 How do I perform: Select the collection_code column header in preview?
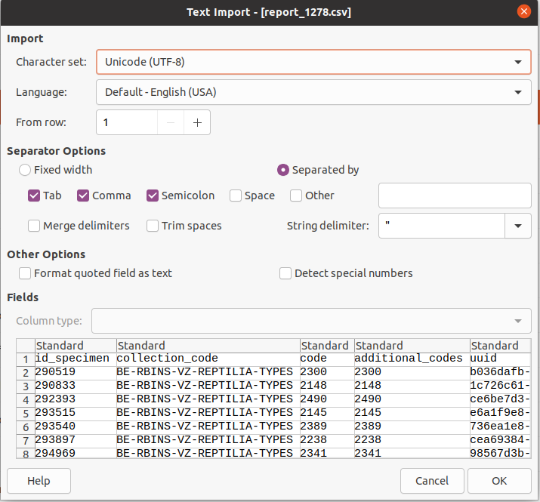point(208,346)
